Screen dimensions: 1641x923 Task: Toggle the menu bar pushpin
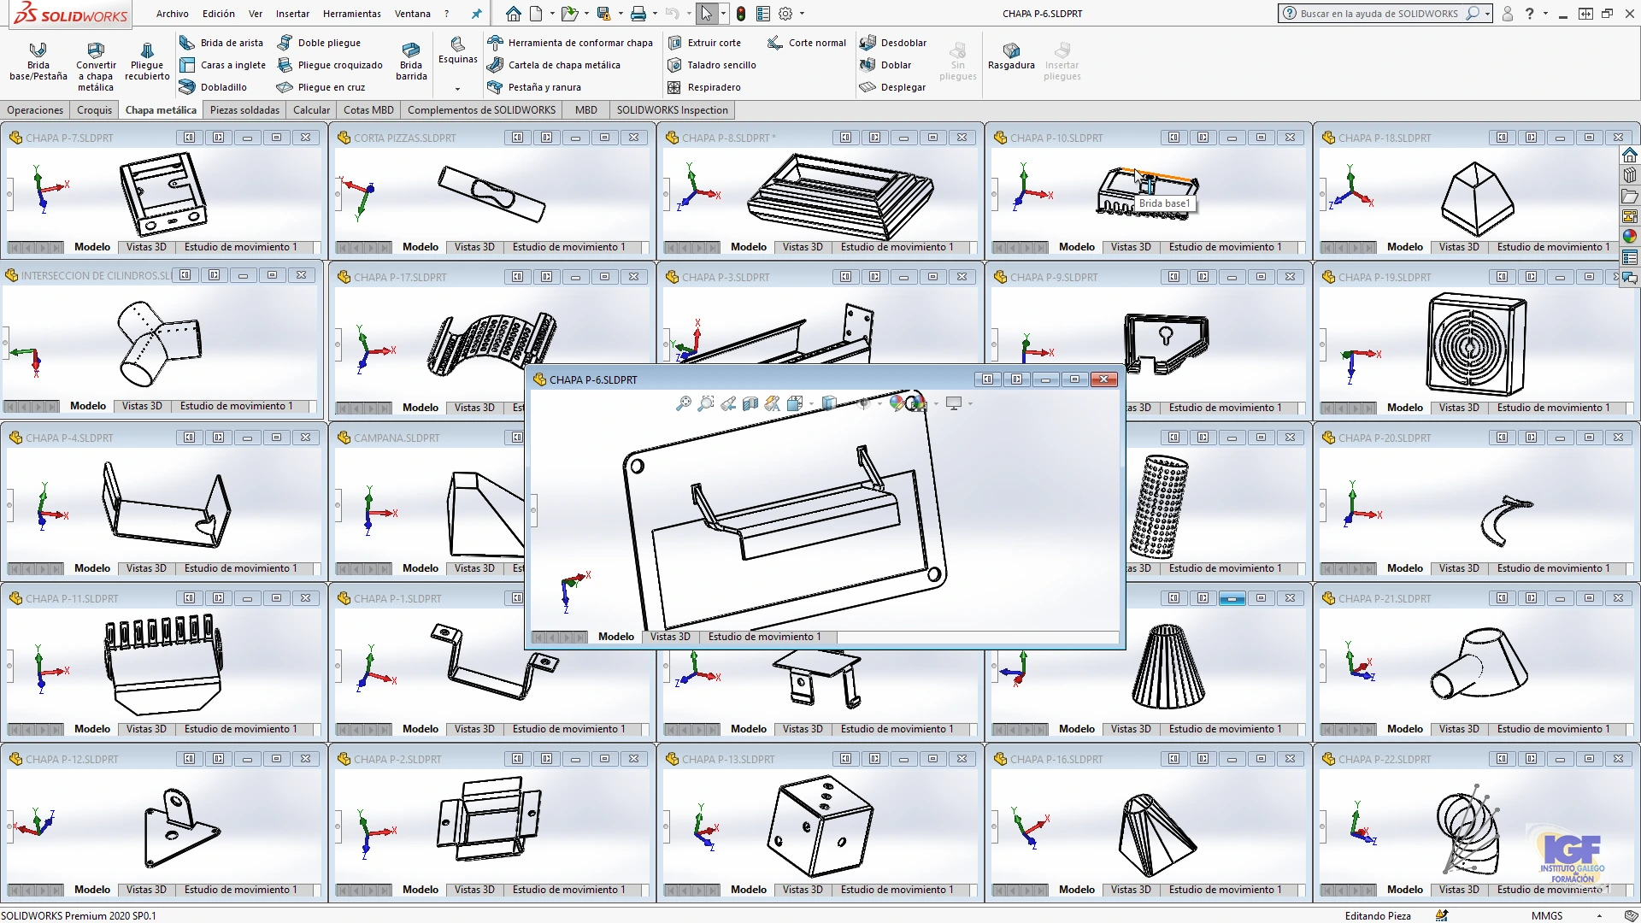tap(476, 14)
